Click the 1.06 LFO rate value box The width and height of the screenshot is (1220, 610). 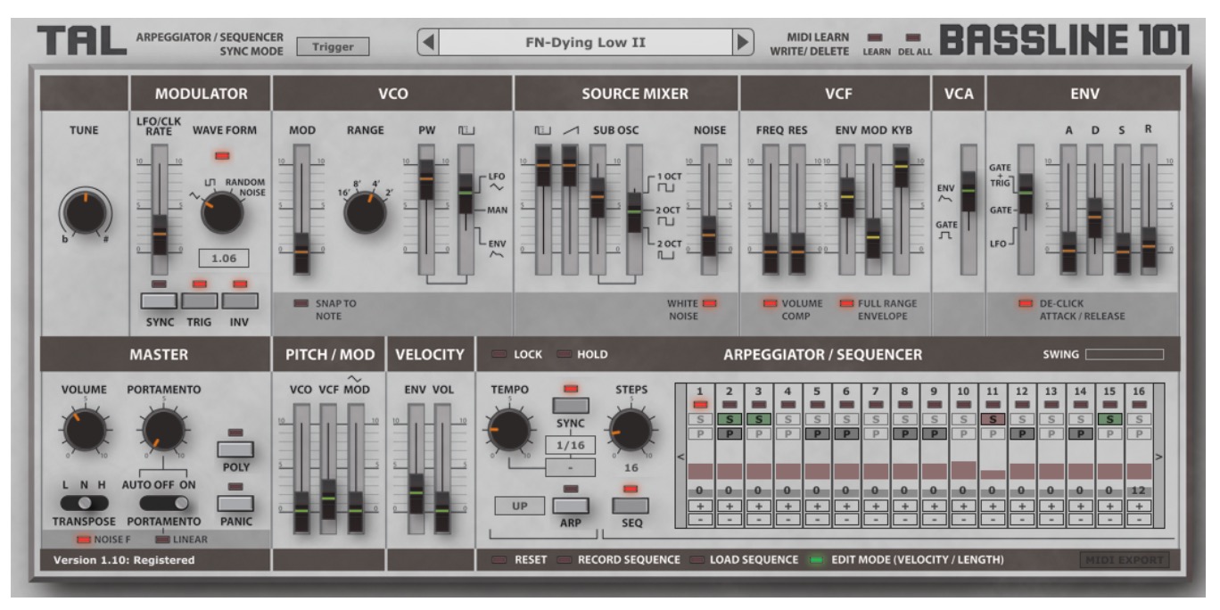(x=223, y=260)
